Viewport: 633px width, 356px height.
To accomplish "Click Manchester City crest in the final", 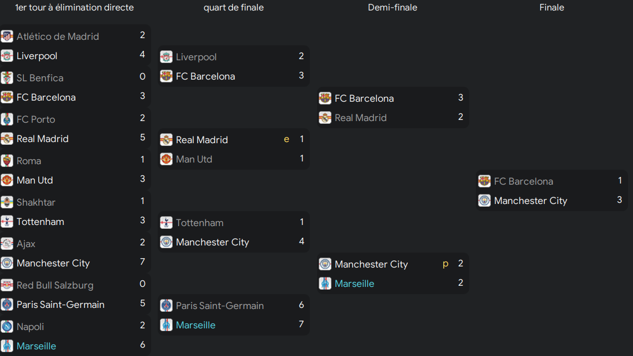I will point(485,200).
